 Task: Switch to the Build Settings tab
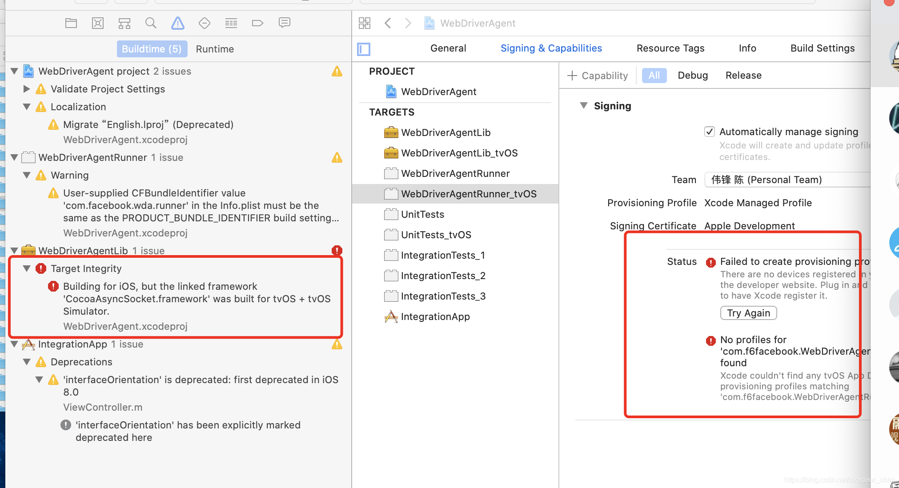(822, 48)
